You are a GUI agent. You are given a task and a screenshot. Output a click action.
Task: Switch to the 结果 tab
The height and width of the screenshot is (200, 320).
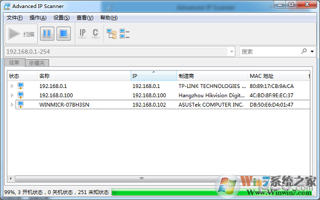pyautogui.click(x=15, y=62)
